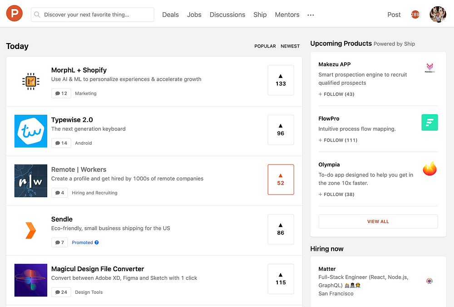This screenshot has width=454, height=307.
Task: Click the MorphL + Shopify product icon
Action: [x=31, y=81]
